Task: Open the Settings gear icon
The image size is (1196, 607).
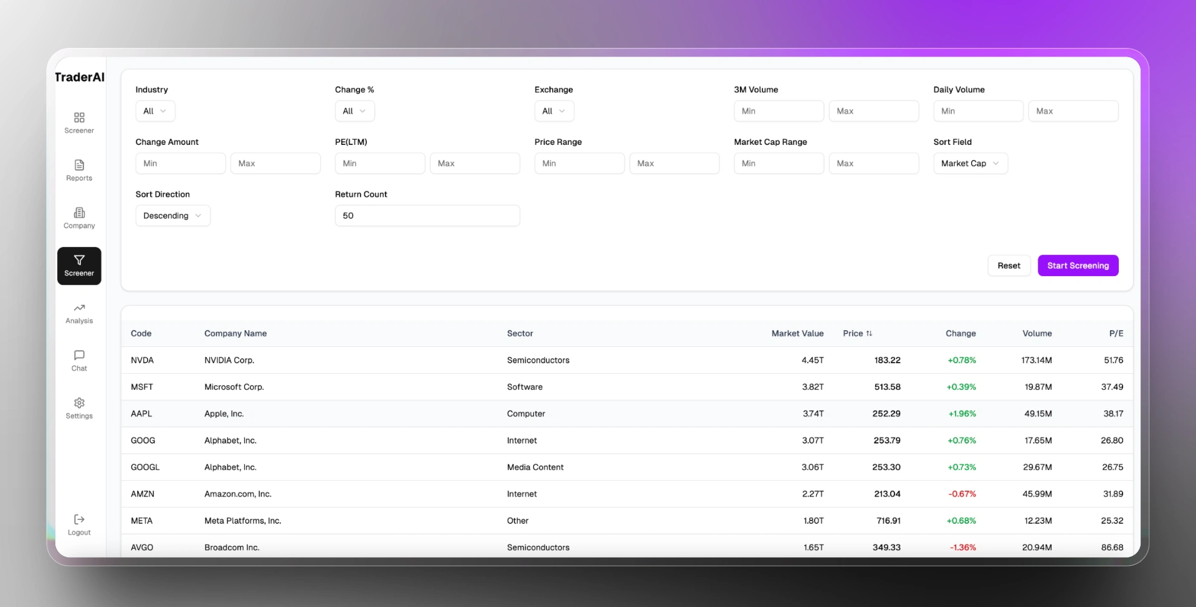Action: [79, 403]
